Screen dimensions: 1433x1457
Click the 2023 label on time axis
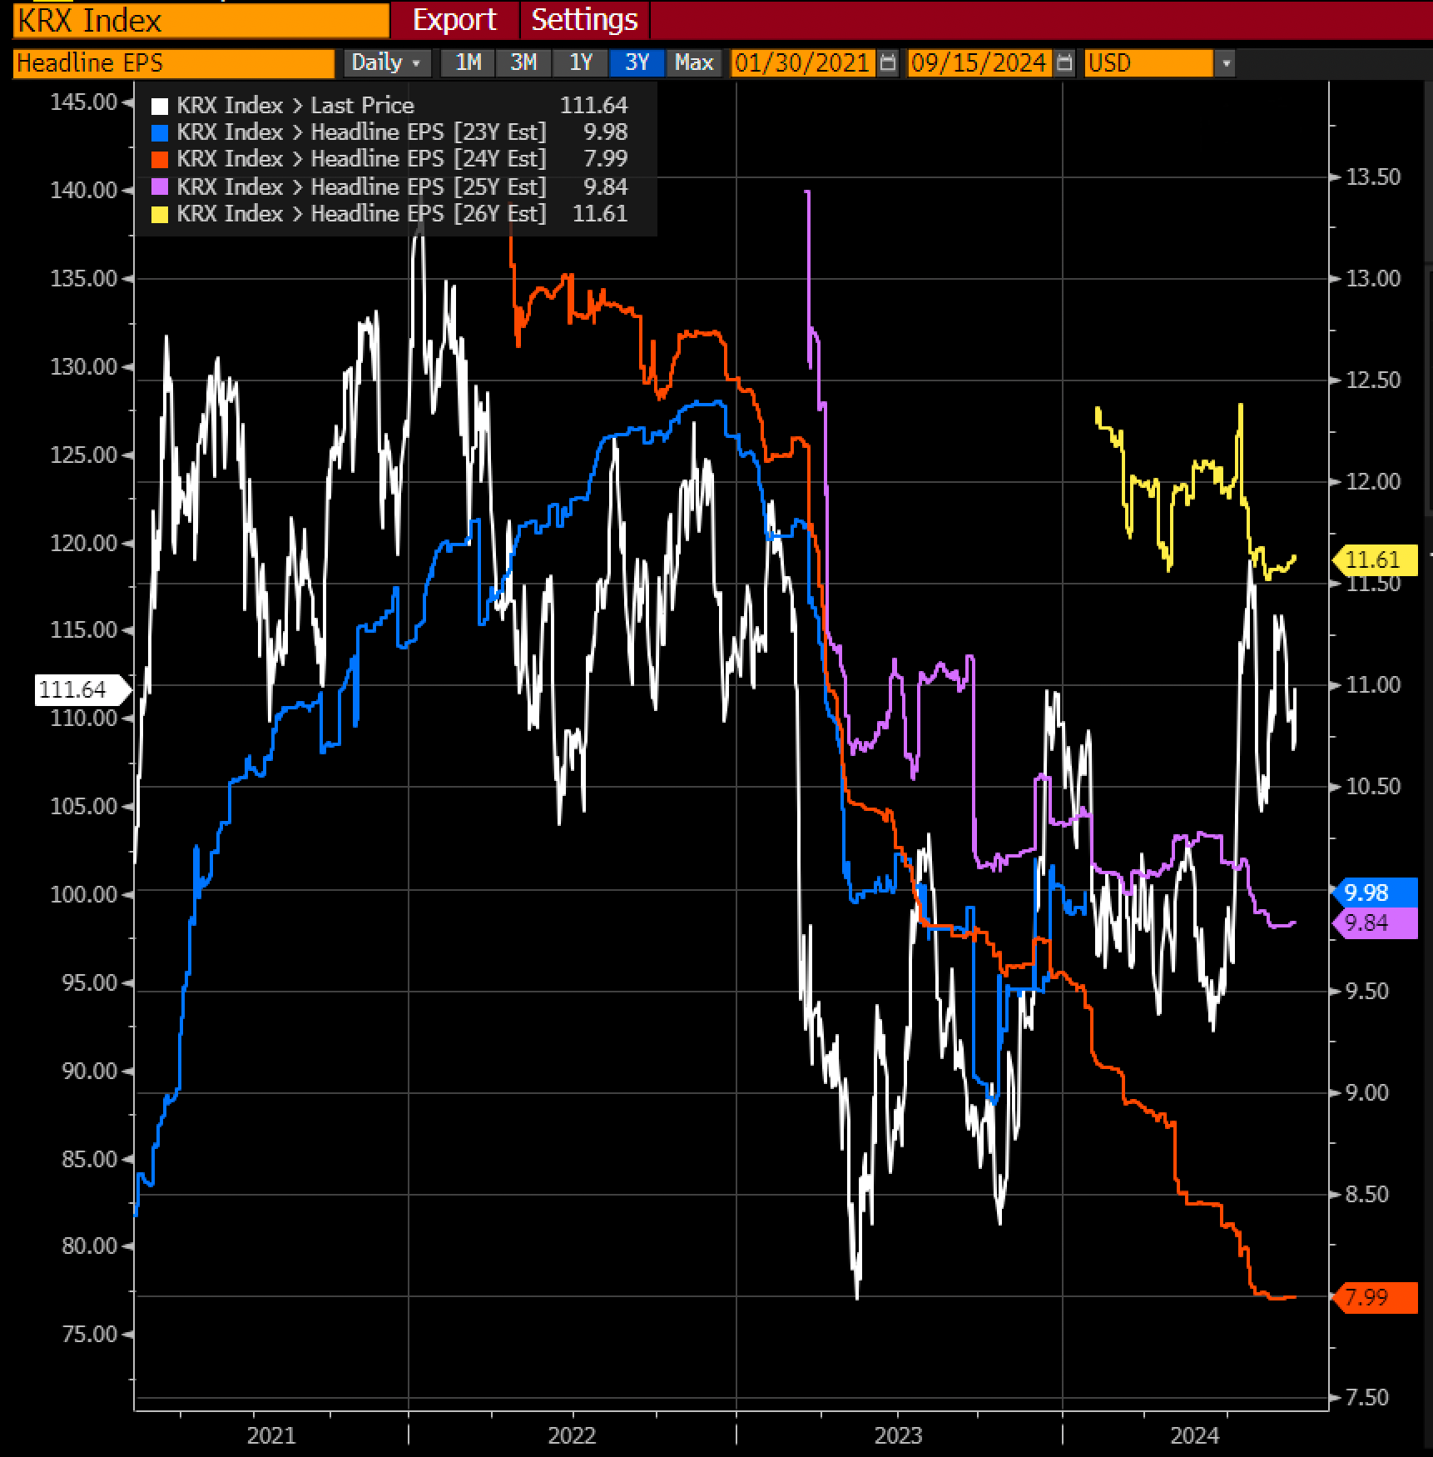click(x=898, y=1435)
